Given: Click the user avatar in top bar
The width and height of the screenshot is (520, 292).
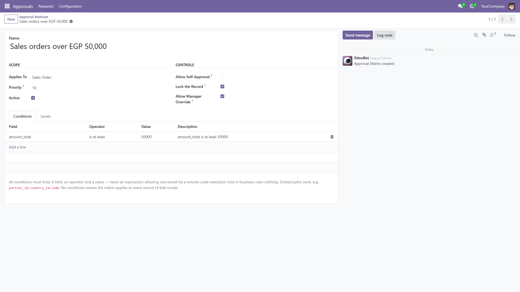Looking at the screenshot, I should click(512, 6).
